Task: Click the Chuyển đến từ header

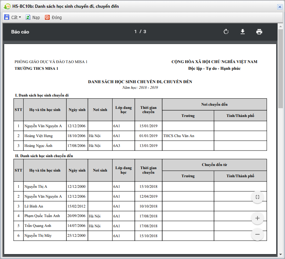Action: click(x=214, y=165)
